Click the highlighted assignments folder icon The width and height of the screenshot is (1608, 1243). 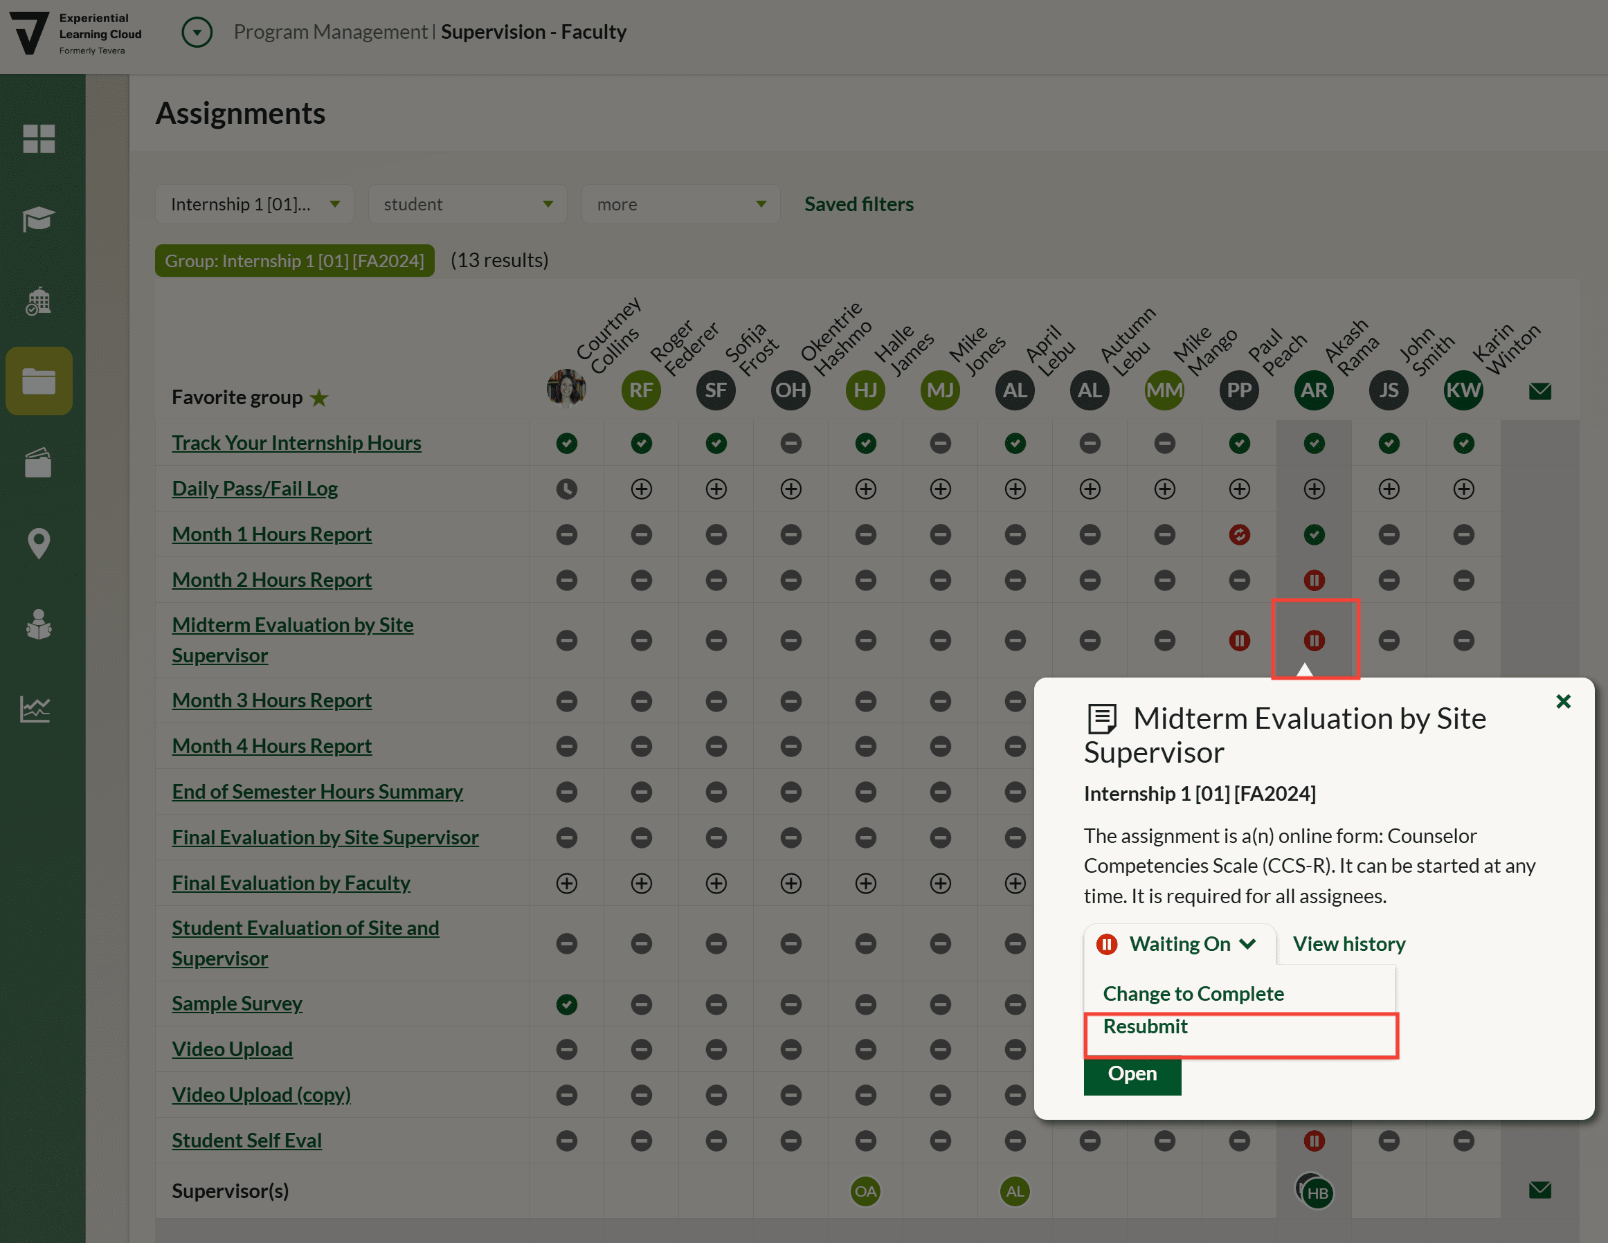pyautogui.click(x=38, y=381)
